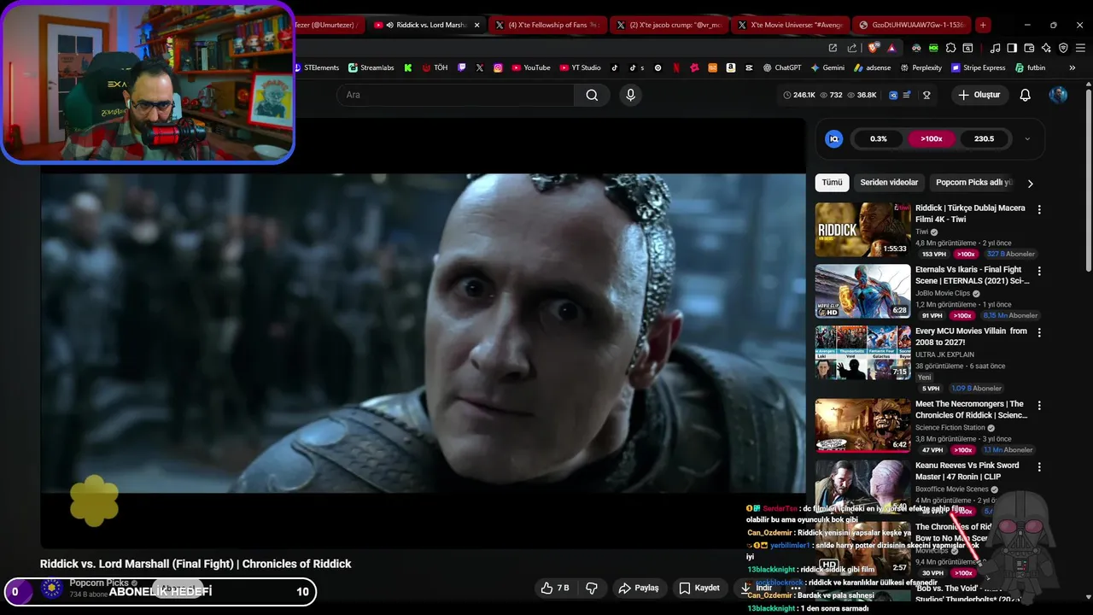Viewport: 1093px width, 615px height.
Task: Open more options for Riddick Tiwi video
Action: point(1039,209)
